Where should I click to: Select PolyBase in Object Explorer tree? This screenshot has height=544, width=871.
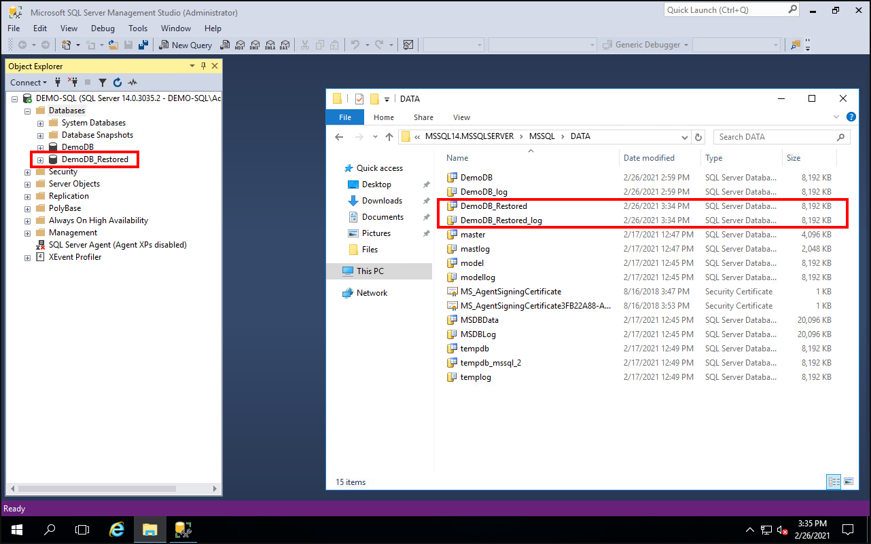(x=65, y=208)
